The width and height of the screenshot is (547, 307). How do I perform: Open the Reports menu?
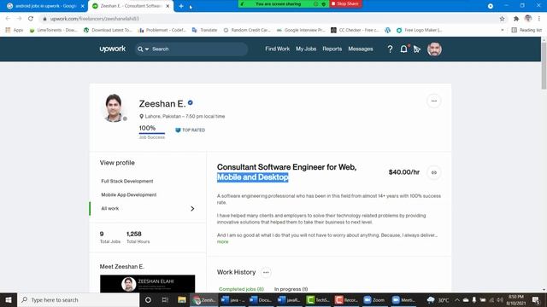(x=332, y=49)
